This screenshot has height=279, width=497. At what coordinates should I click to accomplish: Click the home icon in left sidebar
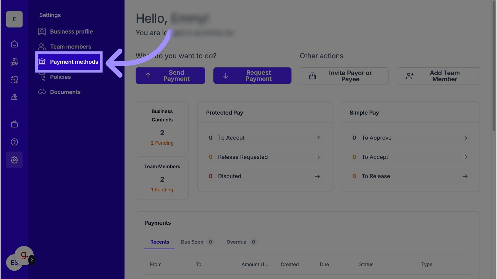[14, 44]
